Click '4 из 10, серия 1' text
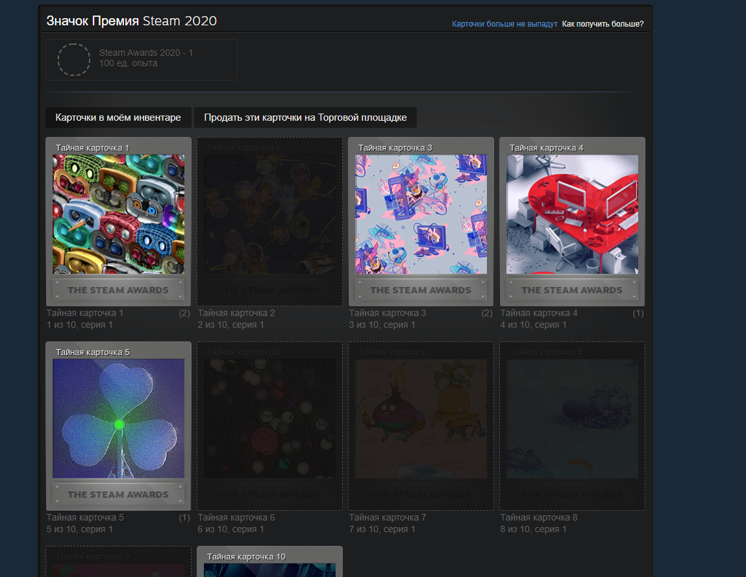This screenshot has width=746, height=577. [x=533, y=325]
